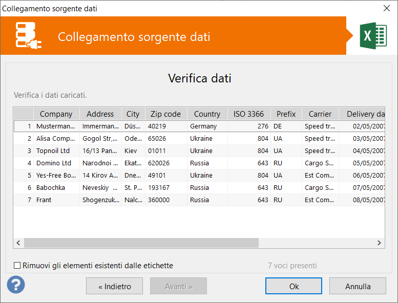Image resolution: width=398 pixels, height=303 pixels.
Task: Click the horizontal scrollbar thumb
Action: (141, 243)
